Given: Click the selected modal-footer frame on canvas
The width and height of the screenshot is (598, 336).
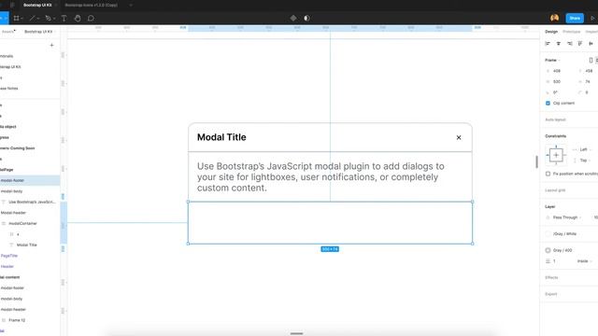Looking at the screenshot, I should coord(330,223).
